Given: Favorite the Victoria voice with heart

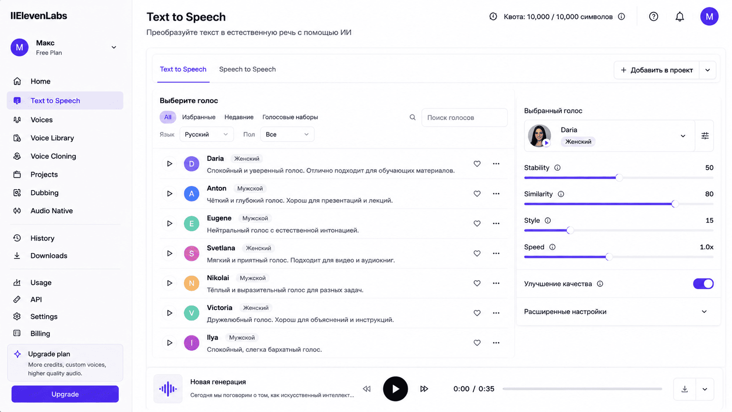Looking at the screenshot, I should 477,313.
